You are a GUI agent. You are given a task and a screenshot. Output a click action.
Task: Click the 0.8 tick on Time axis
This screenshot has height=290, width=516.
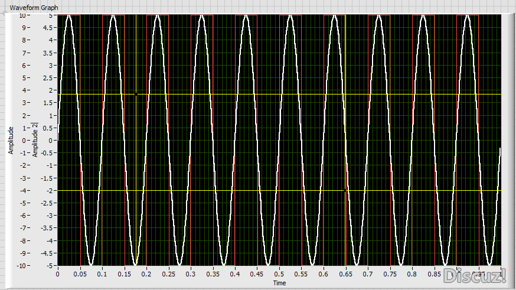pyautogui.click(x=412, y=274)
